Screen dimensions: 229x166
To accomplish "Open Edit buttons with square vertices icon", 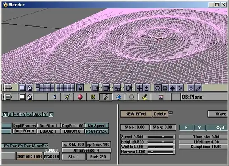I will coord(131,97).
